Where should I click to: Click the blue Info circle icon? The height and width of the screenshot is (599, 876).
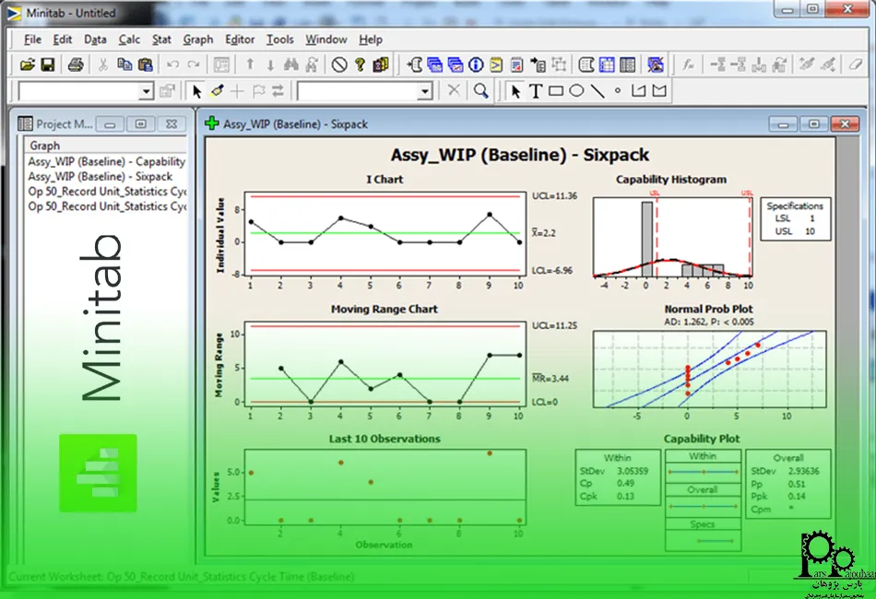pos(476,65)
